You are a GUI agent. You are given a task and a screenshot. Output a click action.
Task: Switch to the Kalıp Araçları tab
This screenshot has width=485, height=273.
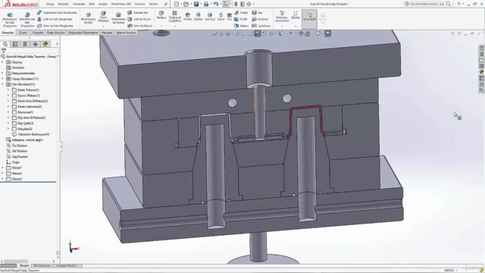(x=56, y=33)
